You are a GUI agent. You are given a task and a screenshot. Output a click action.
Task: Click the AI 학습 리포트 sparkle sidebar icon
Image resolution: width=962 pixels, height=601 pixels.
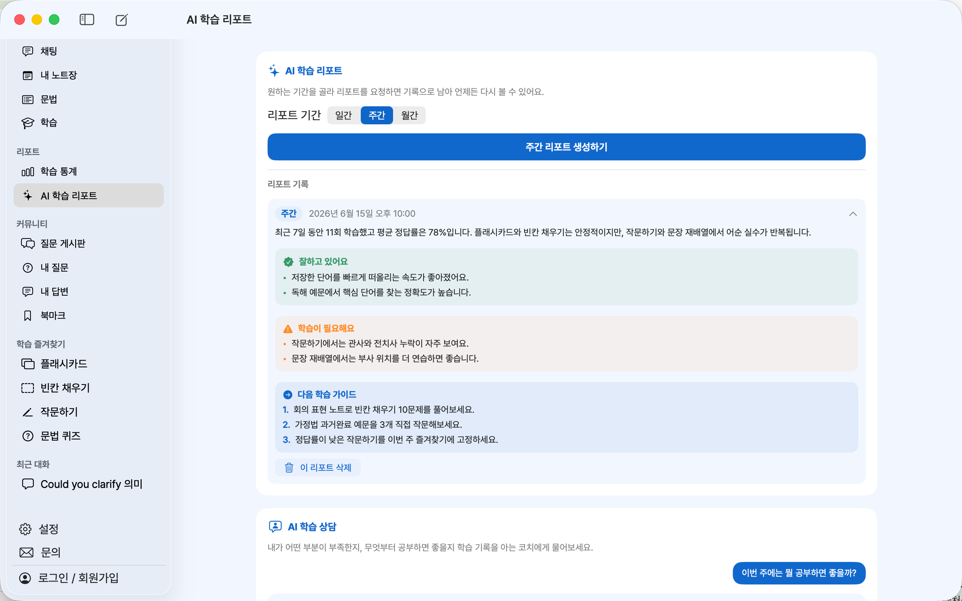(x=27, y=196)
